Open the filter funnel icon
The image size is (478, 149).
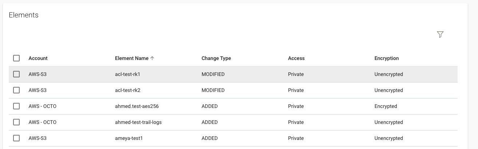click(x=440, y=35)
